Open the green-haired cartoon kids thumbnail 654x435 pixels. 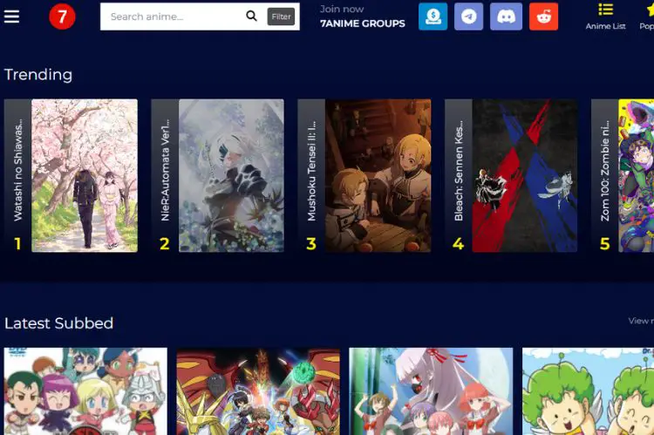click(588, 391)
